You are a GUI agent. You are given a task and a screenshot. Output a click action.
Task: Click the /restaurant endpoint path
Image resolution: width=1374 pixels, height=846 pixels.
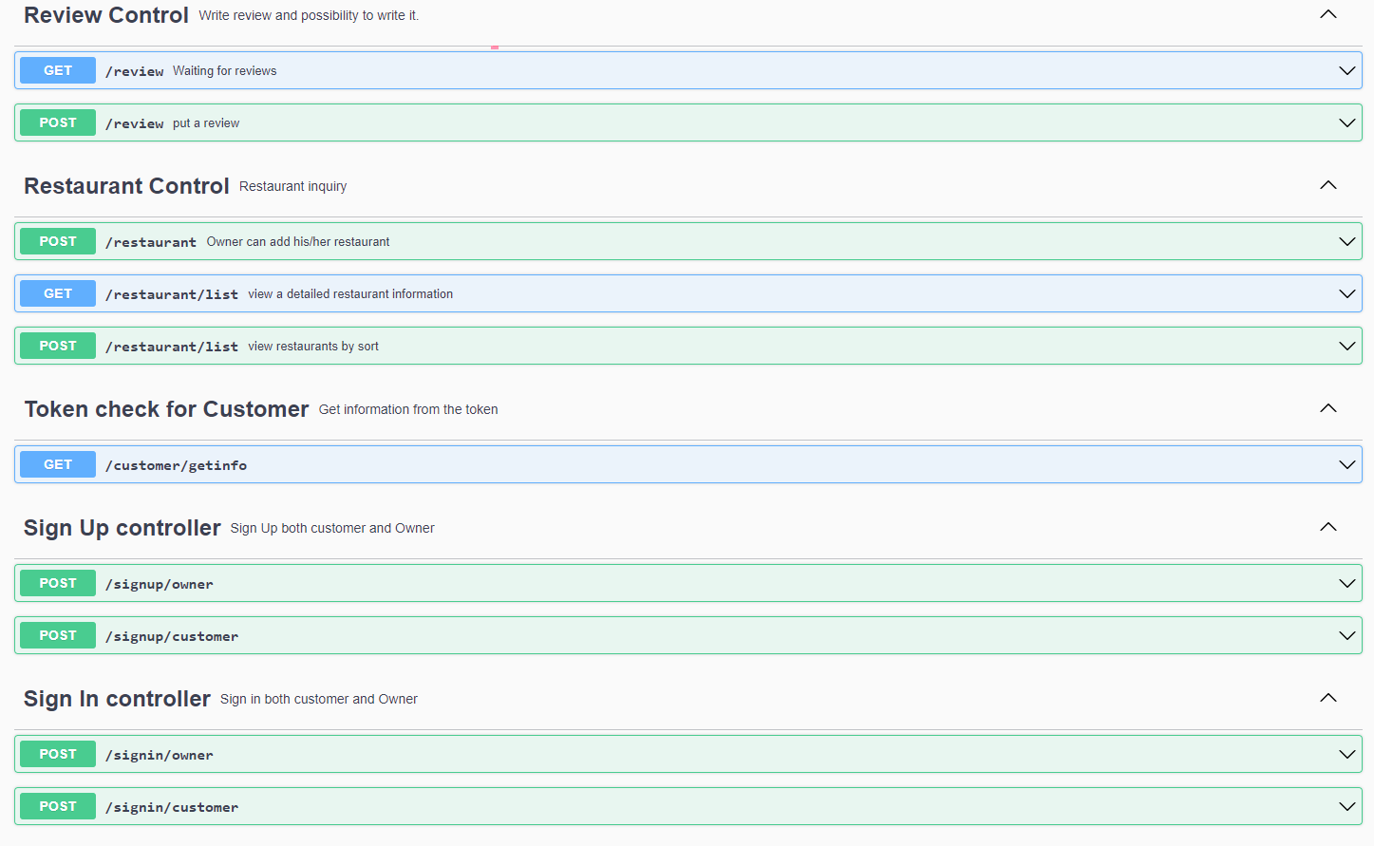point(151,242)
